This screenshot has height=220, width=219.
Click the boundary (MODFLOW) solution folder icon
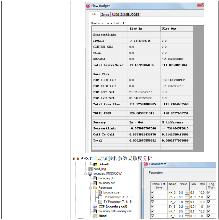90,174
